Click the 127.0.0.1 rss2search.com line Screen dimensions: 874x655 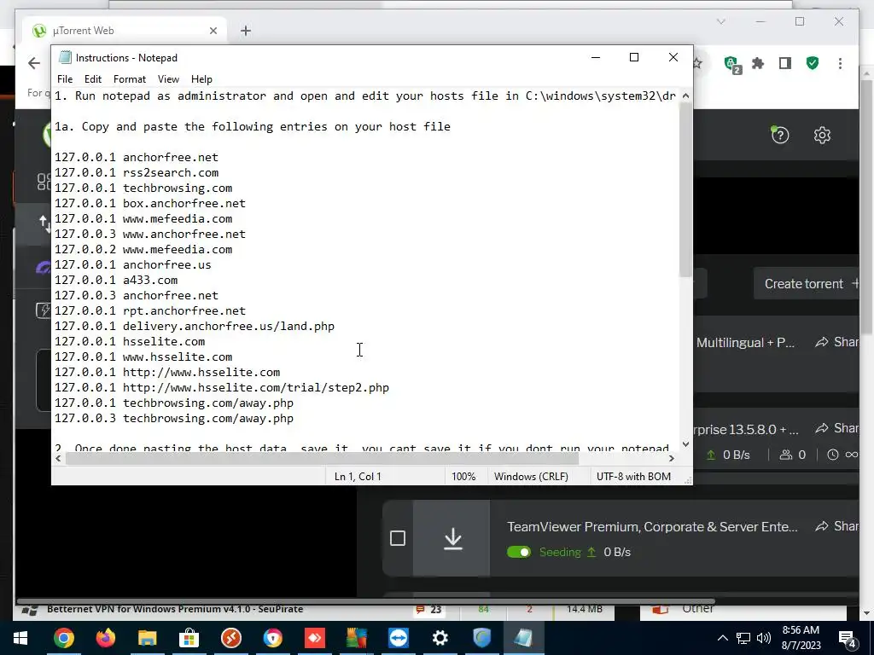click(x=137, y=172)
